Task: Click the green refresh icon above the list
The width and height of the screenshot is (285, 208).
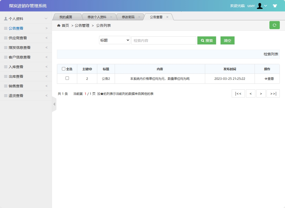Action: click(274, 25)
